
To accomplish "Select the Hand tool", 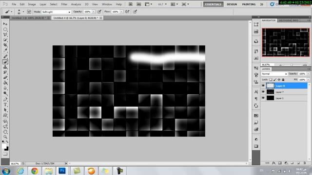I will 5,132.
